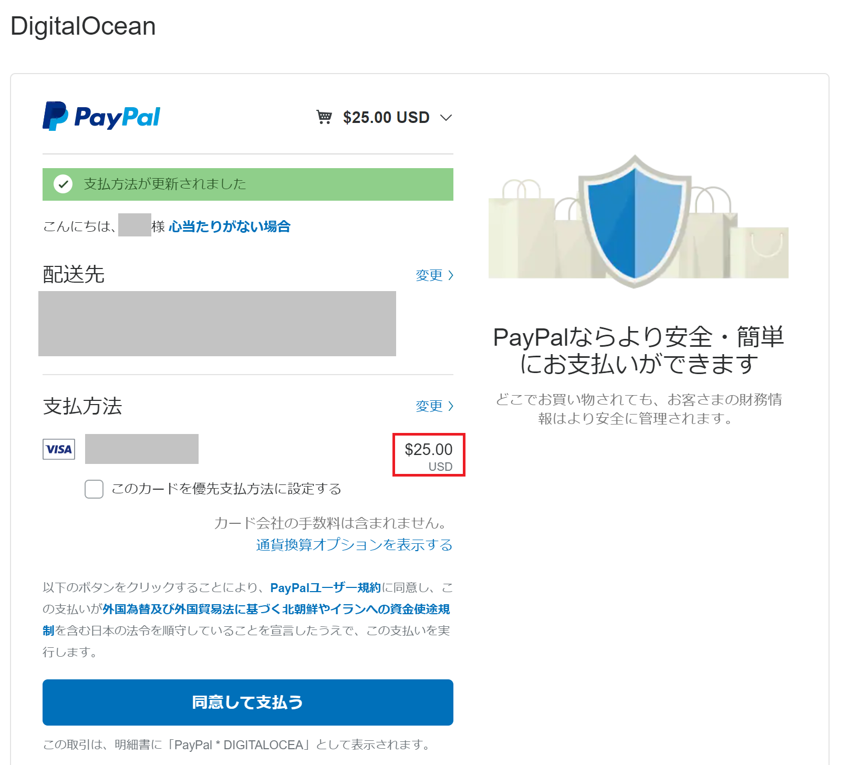Click the redacted shipping address block

[x=217, y=324]
